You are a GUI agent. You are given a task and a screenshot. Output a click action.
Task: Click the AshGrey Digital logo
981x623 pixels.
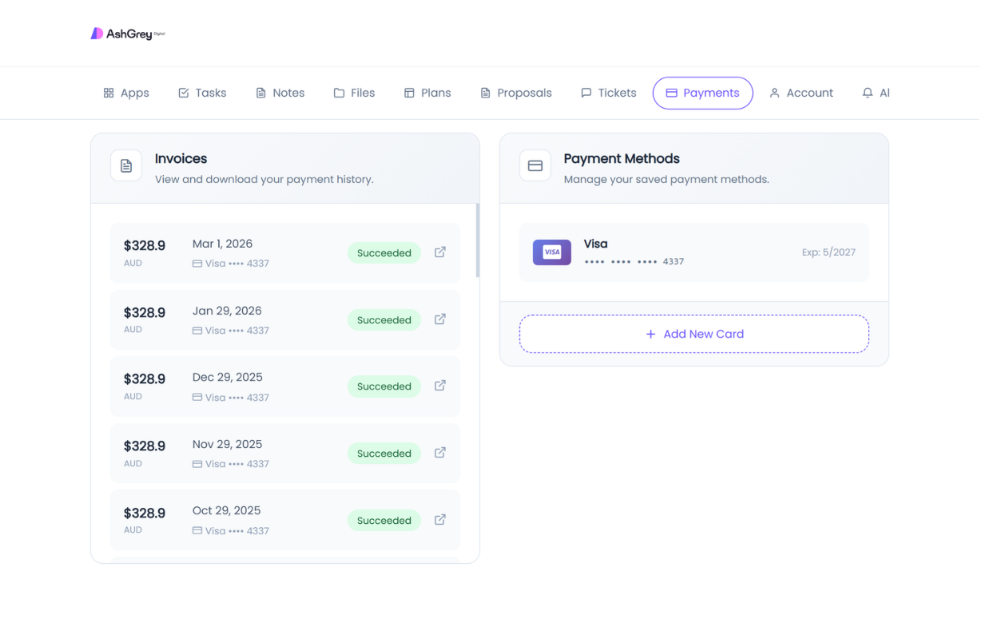pos(126,33)
